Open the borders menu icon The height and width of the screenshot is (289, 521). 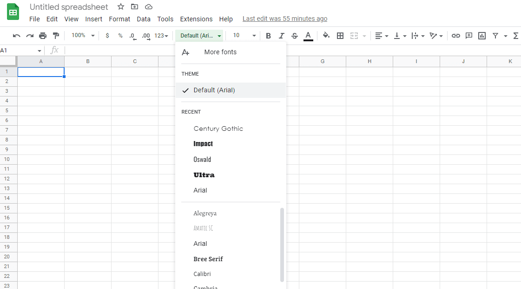[x=340, y=36]
